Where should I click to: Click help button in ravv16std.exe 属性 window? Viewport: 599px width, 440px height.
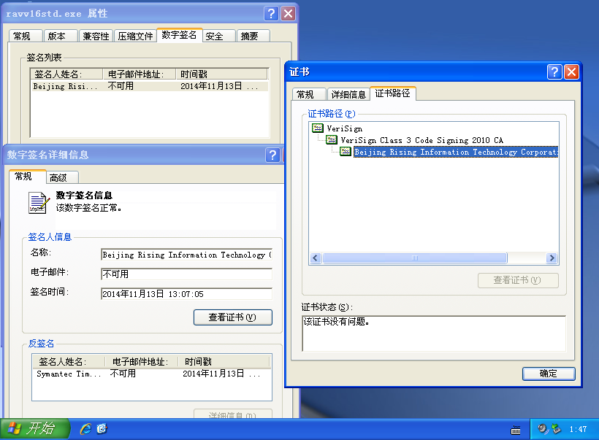271,14
